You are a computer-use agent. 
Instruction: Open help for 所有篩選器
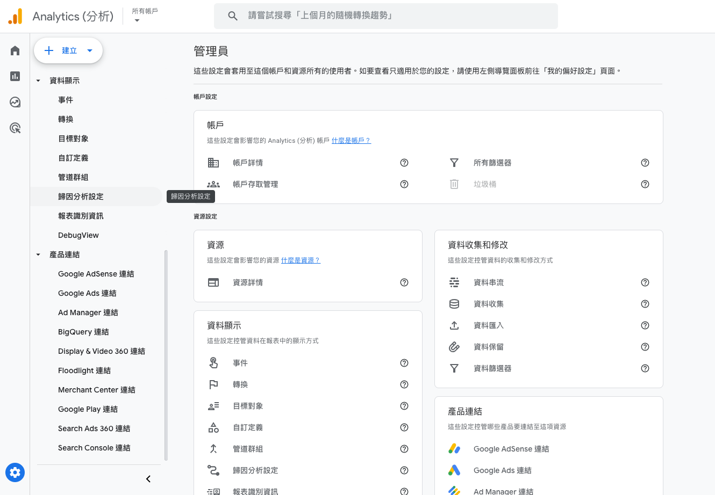pyautogui.click(x=645, y=163)
